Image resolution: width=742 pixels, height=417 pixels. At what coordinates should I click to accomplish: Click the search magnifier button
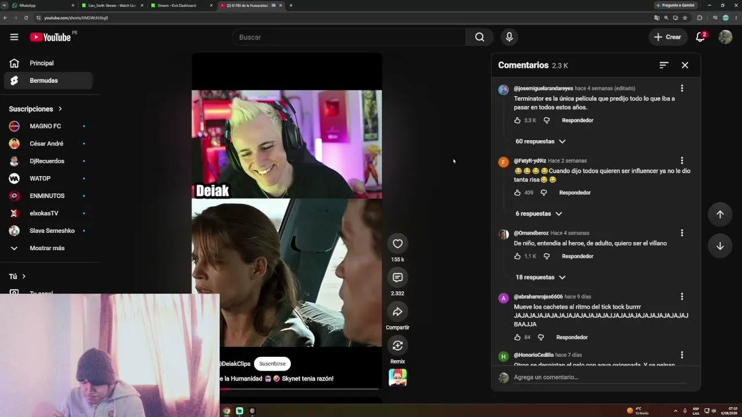[x=479, y=37]
